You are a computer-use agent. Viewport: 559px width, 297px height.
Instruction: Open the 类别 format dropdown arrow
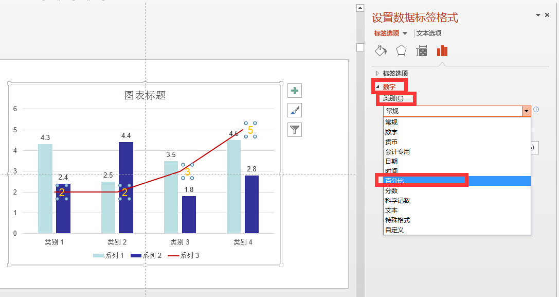click(x=527, y=111)
